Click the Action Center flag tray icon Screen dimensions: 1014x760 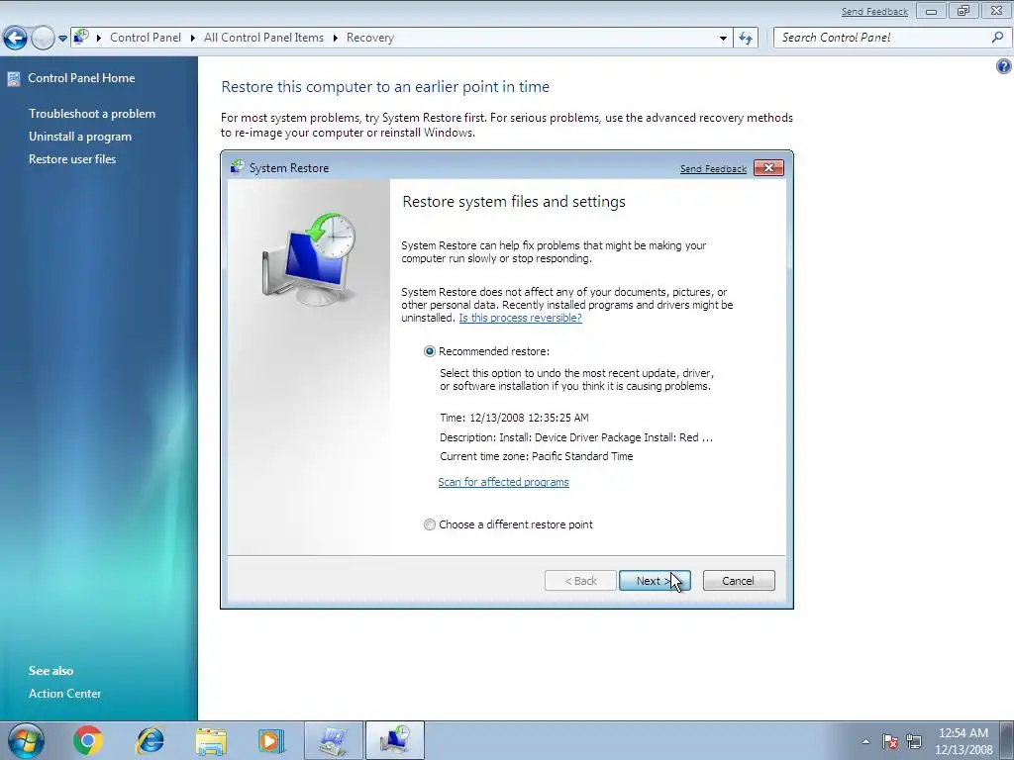890,741
